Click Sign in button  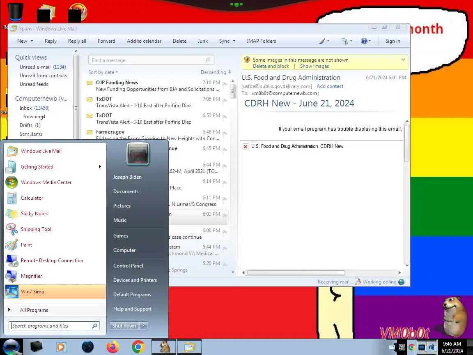pyautogui.click(x=393, y=41)
